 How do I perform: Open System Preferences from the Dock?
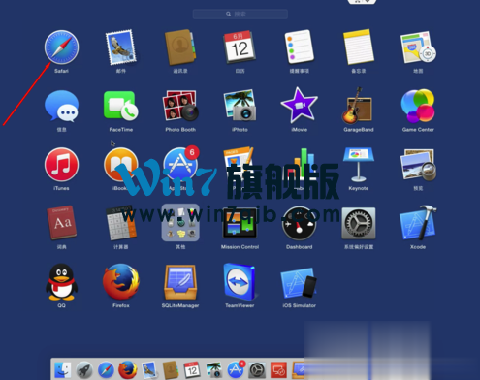point(257,370)
